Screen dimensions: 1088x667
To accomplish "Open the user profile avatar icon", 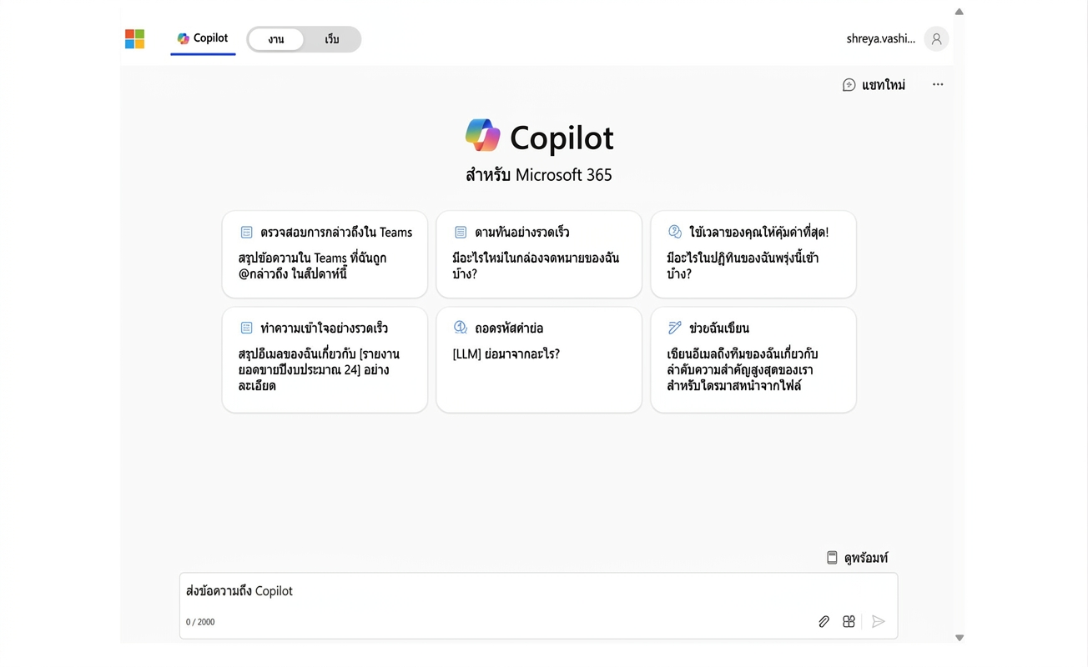I will click(x=936, y=38).
